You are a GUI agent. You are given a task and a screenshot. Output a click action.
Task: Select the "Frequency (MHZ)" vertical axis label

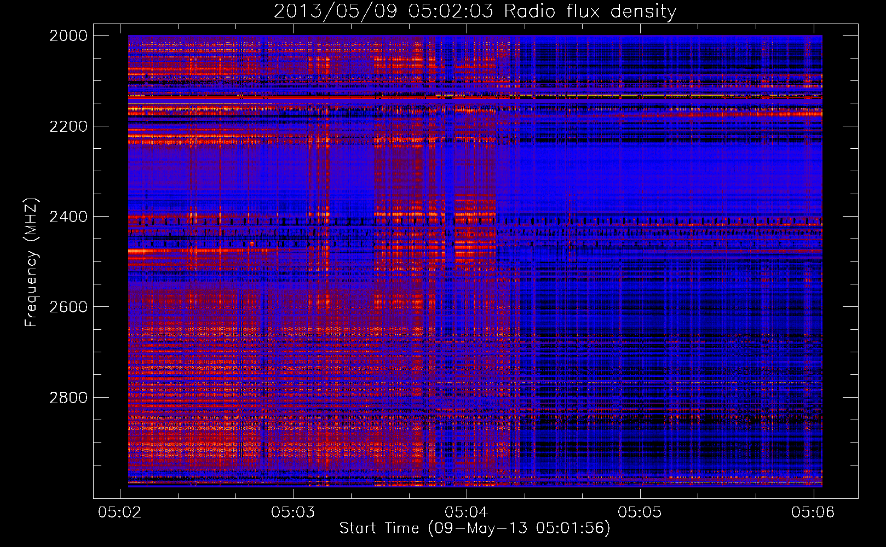tap(31, 263)
